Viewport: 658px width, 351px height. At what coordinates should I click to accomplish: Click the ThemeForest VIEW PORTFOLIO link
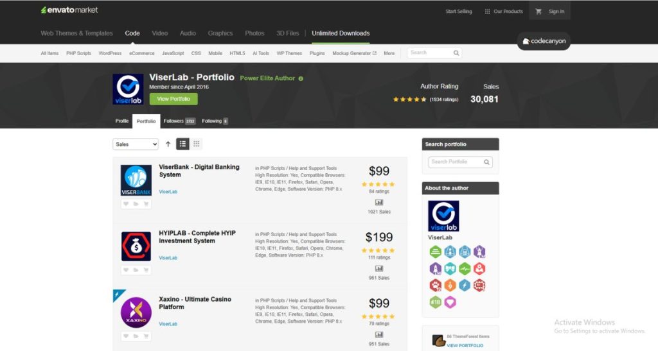coord(465,346)
